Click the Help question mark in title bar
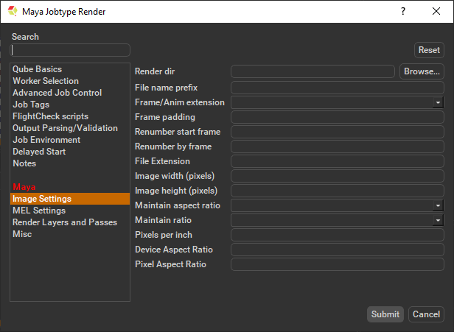 tap(403, 11)
